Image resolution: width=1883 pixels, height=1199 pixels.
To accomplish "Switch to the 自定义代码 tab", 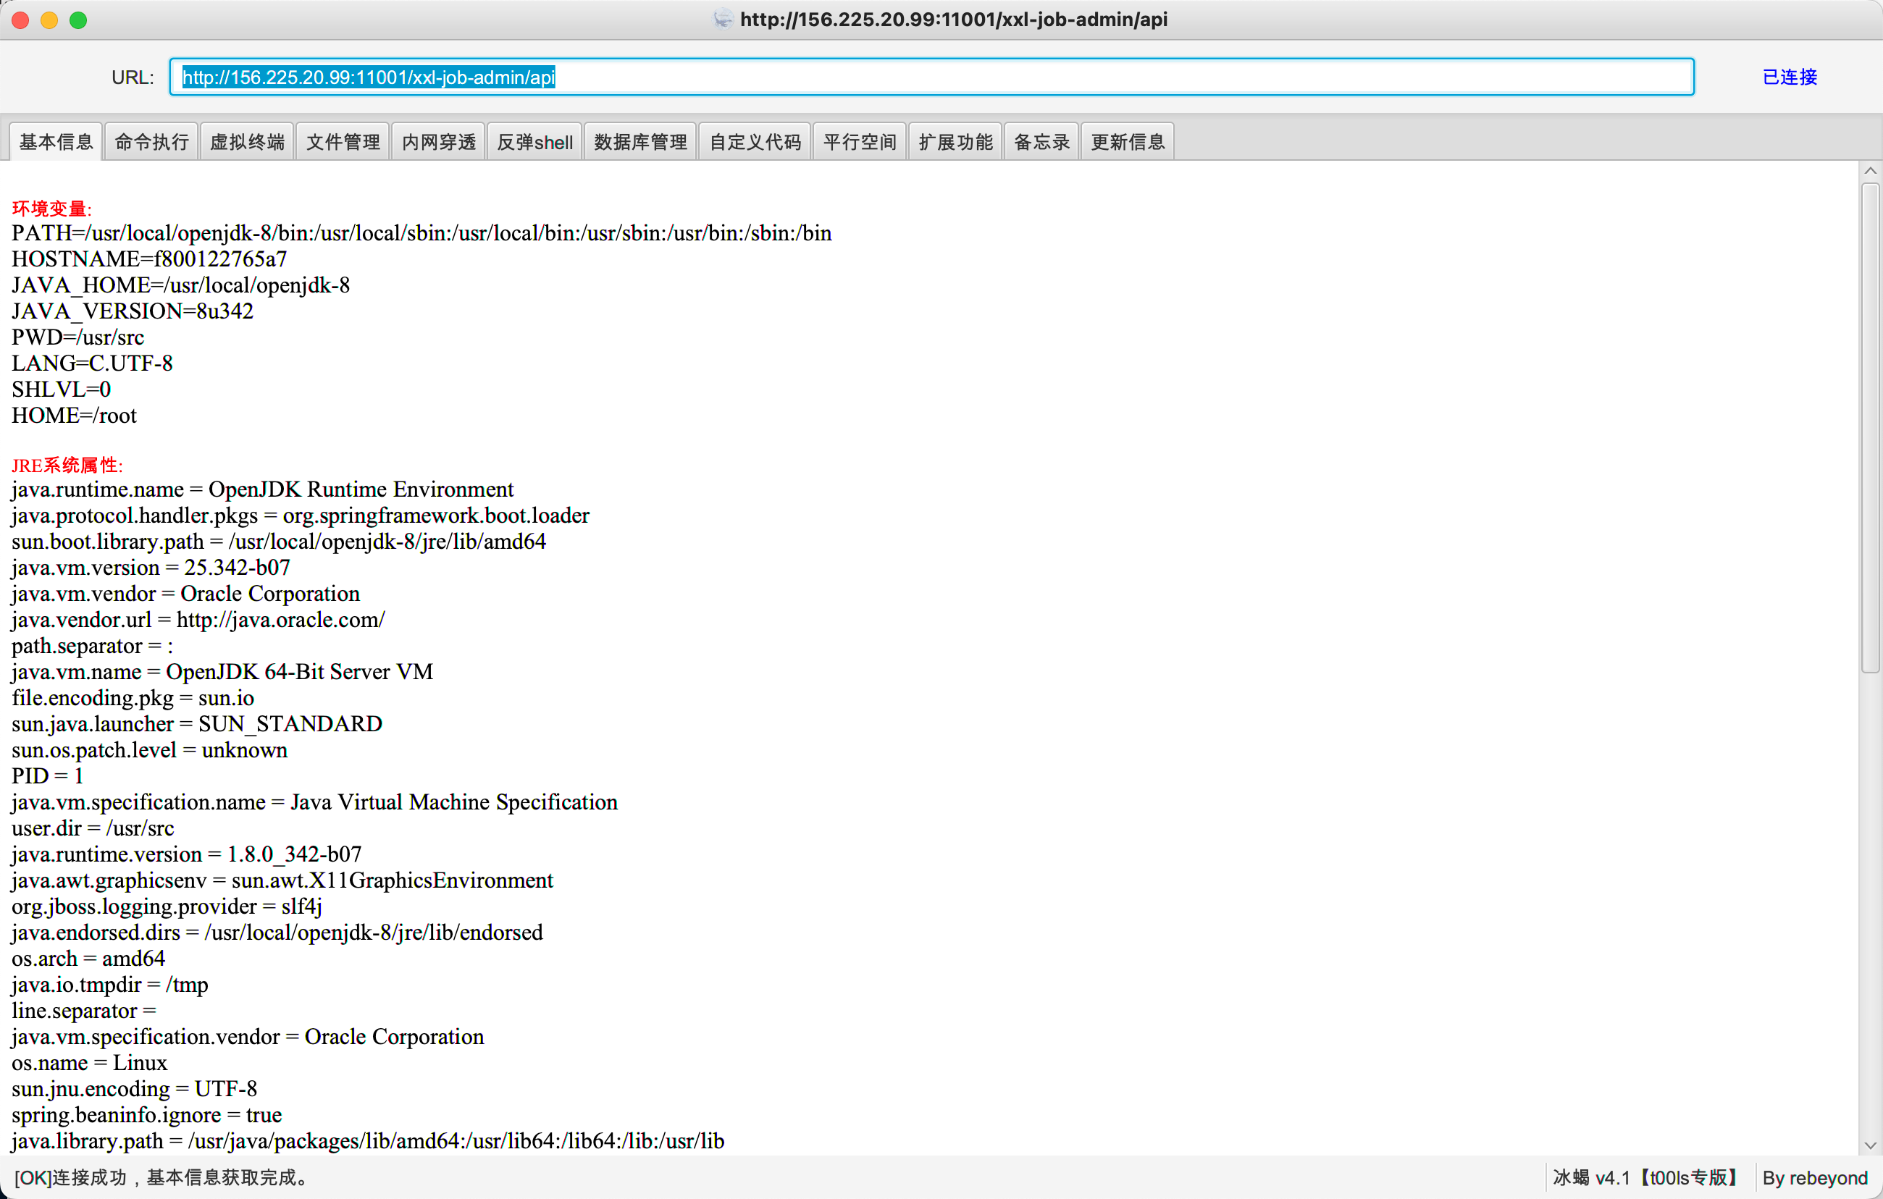I will [755, 141].
